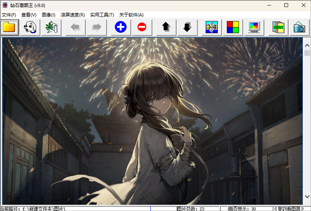
Task: Maximize the 钻石看图王 window
Action: [286, 5]
